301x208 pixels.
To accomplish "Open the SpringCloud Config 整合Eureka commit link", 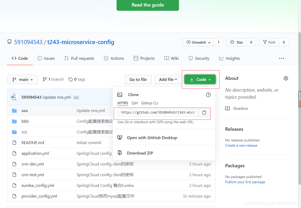I will (105, 186).
